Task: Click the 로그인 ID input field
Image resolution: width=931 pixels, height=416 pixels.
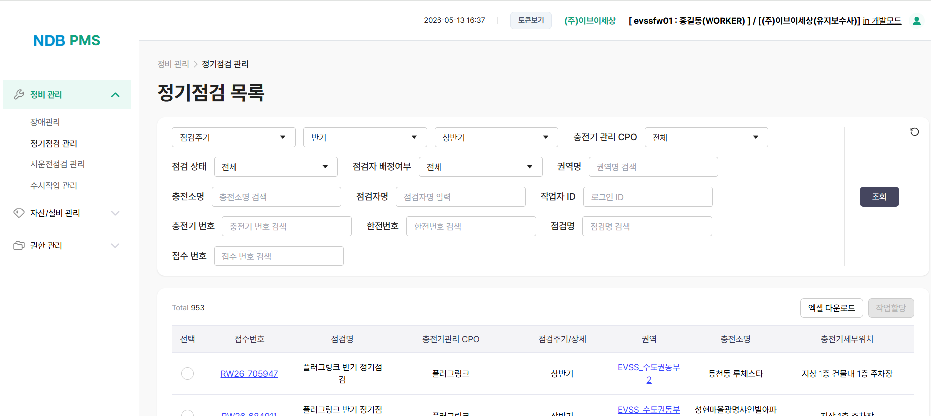Action: [648, 197]
